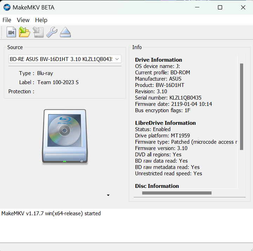Click the 'Blu-ray' type value

(x=45, y=73)
